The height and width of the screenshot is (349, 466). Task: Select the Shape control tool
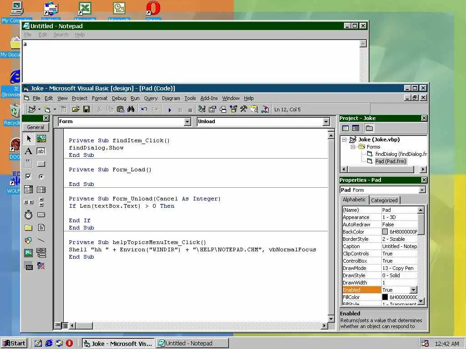click(29, 240)
